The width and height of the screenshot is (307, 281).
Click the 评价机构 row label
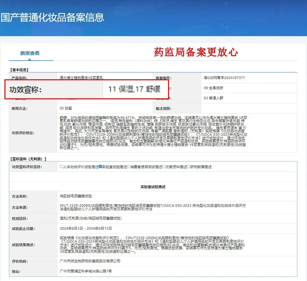click(20, 261)
